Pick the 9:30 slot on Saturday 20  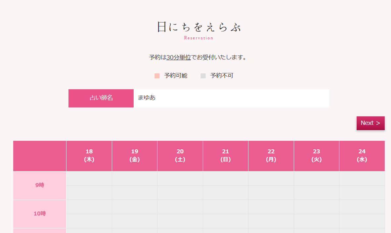click(180, 193)
